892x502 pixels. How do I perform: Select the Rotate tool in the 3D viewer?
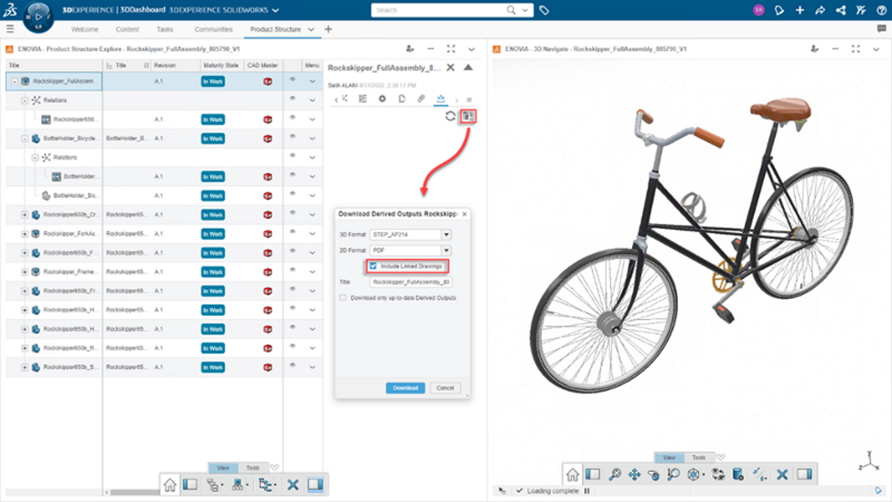(x=653, y=474)
